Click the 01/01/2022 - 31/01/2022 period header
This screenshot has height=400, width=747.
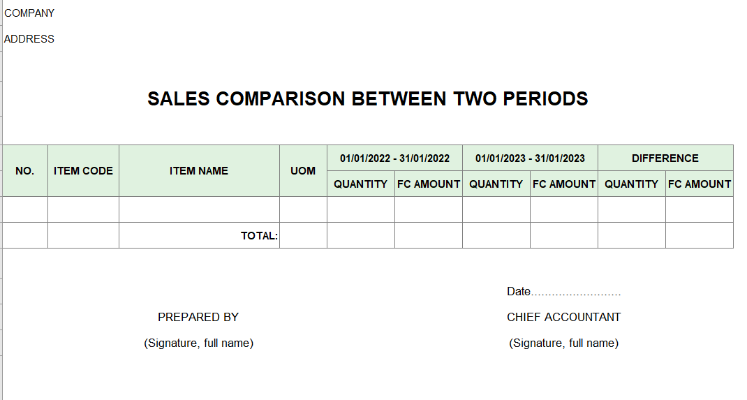pyautogui.click(x=394, y=158)
